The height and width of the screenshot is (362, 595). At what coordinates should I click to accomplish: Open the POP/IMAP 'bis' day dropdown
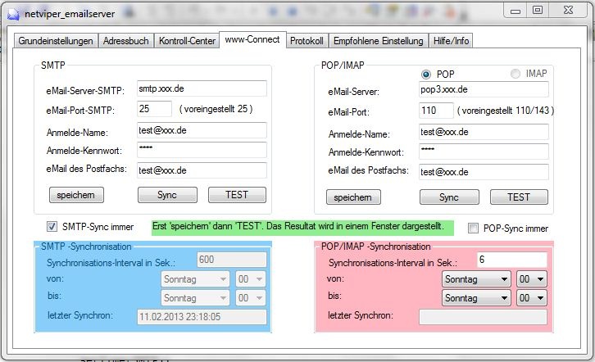tap(476, 298)
